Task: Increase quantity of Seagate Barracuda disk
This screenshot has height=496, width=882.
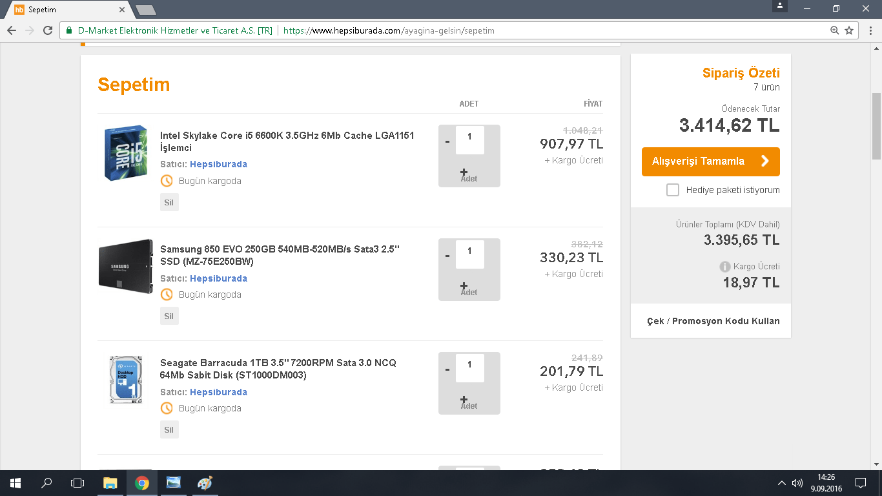Action: click(464, 399)
